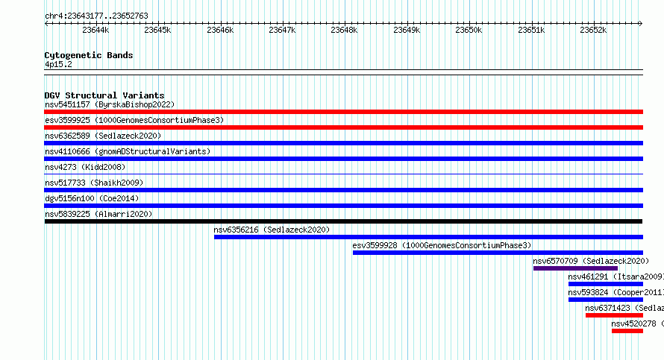
Task: Select the blue bar under nsv461291
Action: [606, 284]
